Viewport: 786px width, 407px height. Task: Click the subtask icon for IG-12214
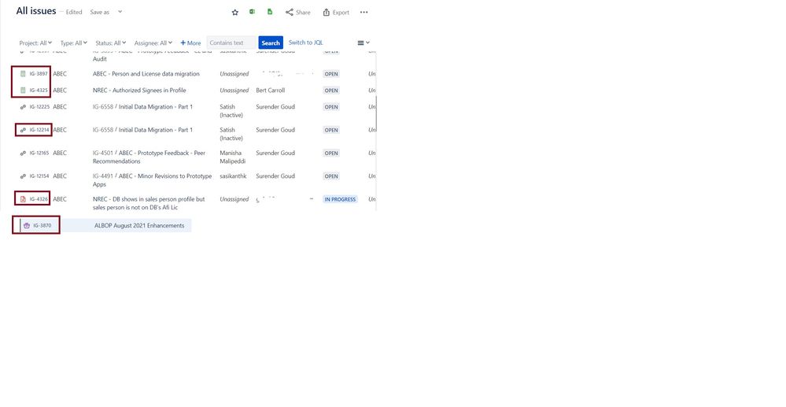[x=23, y=130]
